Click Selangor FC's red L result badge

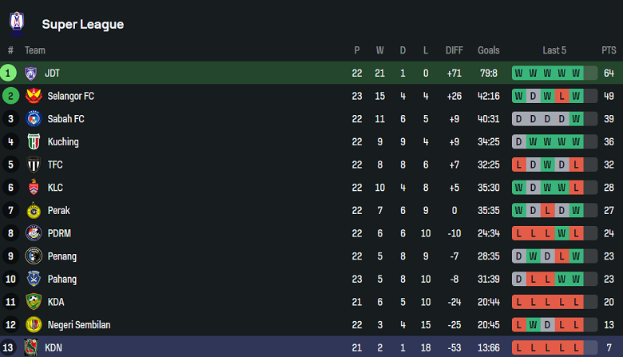561,96
